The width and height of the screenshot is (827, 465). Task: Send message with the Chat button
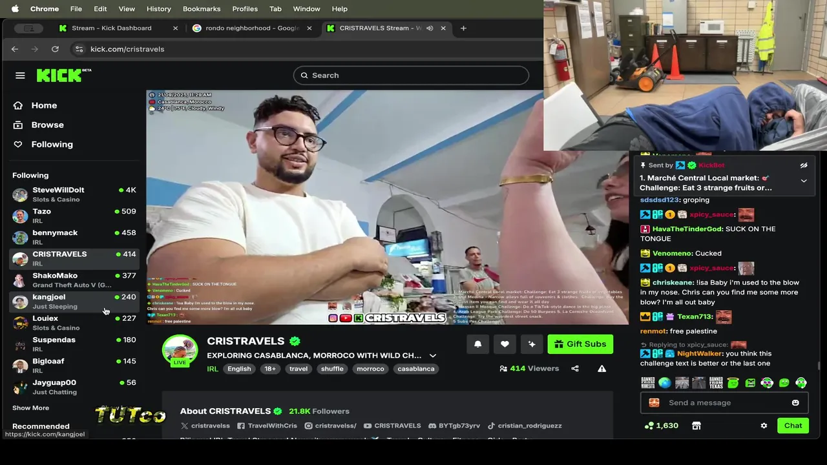[793, 426]
